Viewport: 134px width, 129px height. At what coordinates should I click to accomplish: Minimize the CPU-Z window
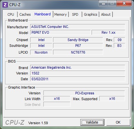tap(103, 4)
